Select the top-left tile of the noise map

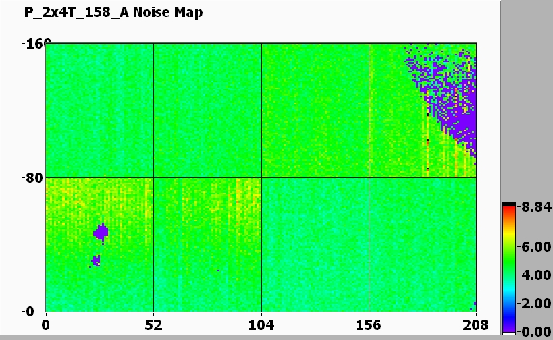[x=99, y=110]
